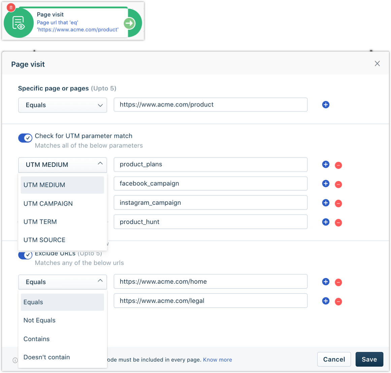Select UTM MEDIUM option in list
Image resolution: width=391 pixels, height=373 pixels.
62,185
